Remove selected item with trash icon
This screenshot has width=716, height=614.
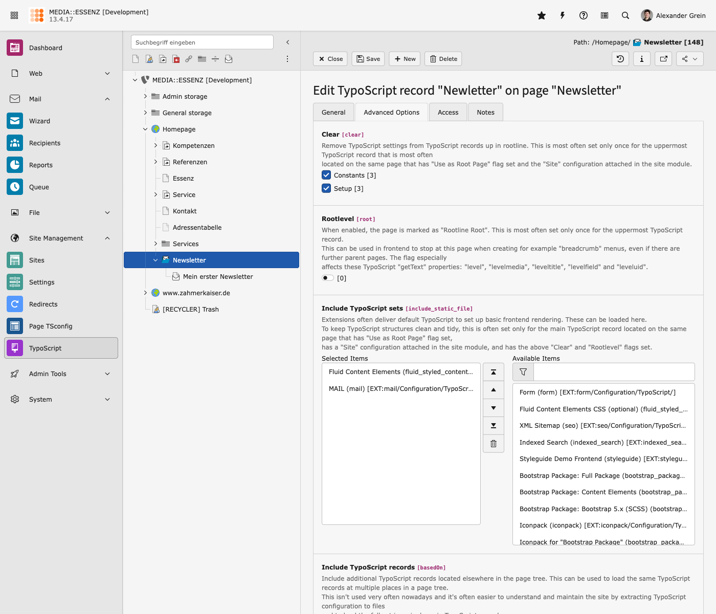tap(494, 444)
